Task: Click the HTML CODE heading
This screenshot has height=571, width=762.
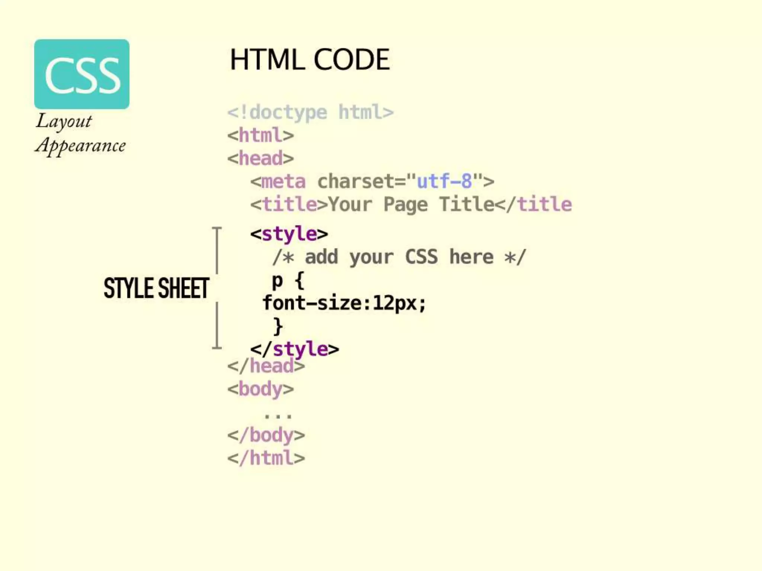Action: pos(310,59)
